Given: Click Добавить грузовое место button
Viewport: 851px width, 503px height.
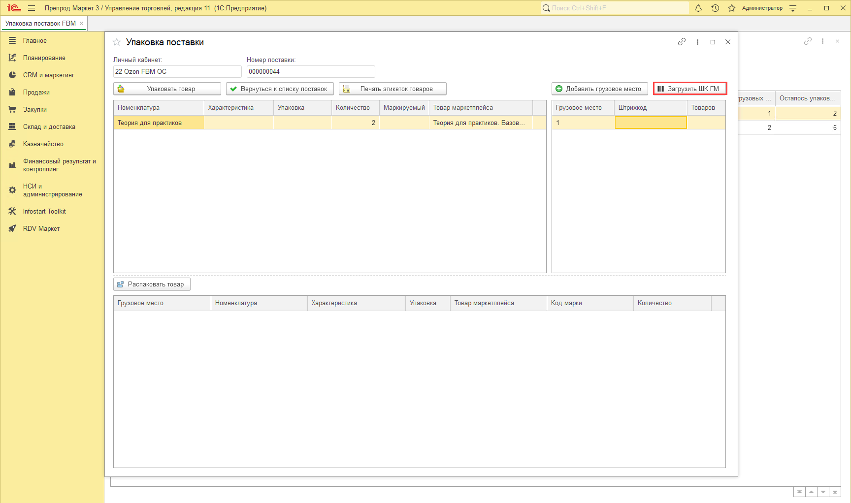Looking at the screenshot, I should point(599,89).
